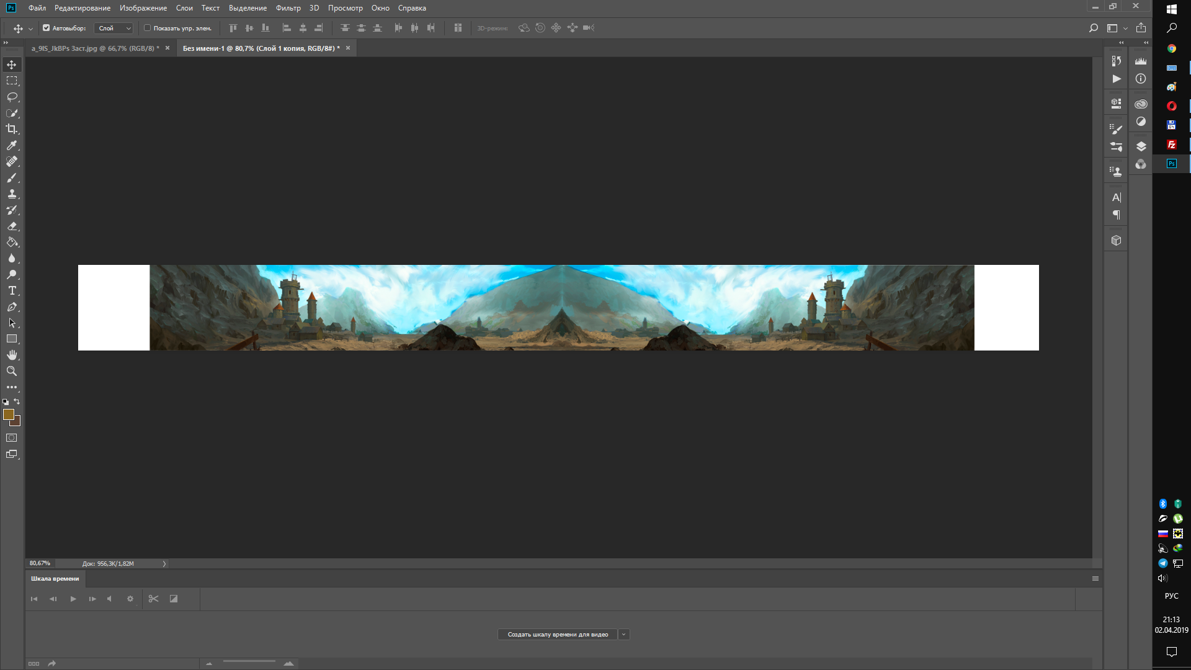Select the Eyedropper tool

pyautogui.click(x=12, y=145)
